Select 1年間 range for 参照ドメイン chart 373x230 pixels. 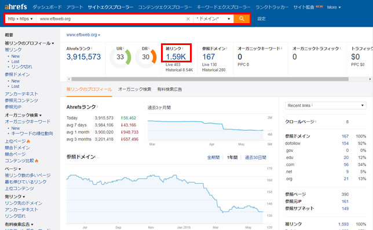click(232, 157)
